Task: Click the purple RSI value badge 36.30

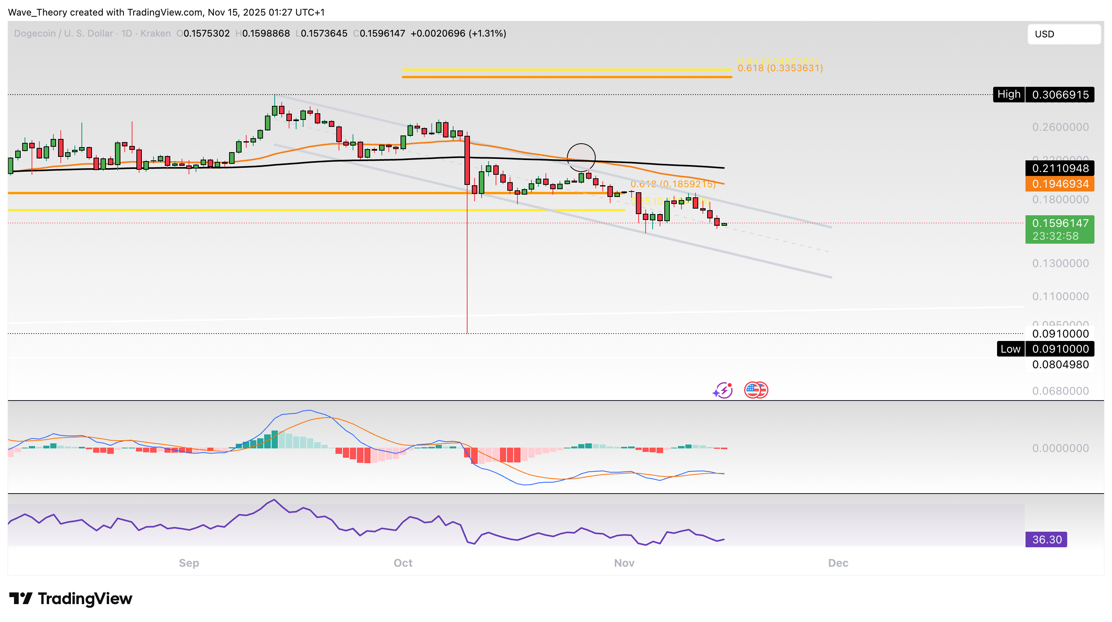Action: (1047, 539)
